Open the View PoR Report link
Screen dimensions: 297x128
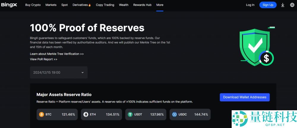[x=43, y=59]
